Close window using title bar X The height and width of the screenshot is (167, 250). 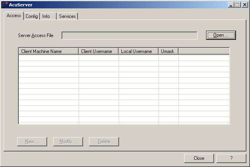(x=245, y=5)
